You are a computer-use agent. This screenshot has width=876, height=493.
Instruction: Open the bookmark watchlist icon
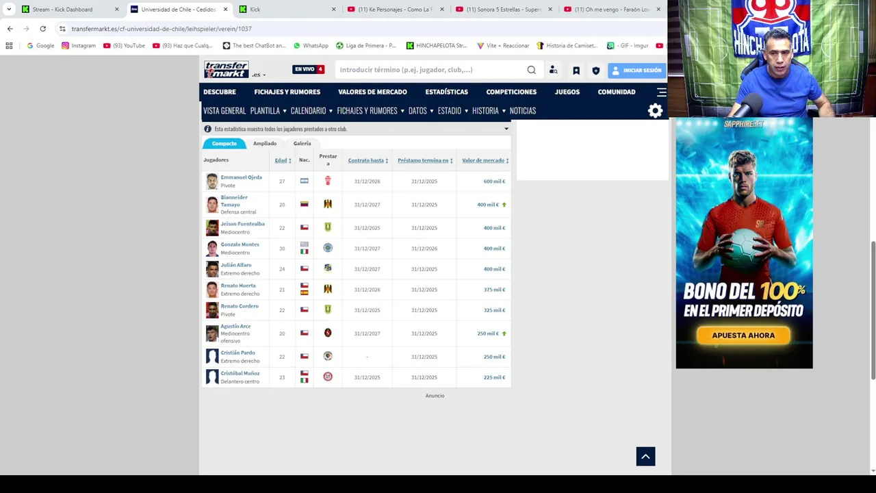(576, 70)
